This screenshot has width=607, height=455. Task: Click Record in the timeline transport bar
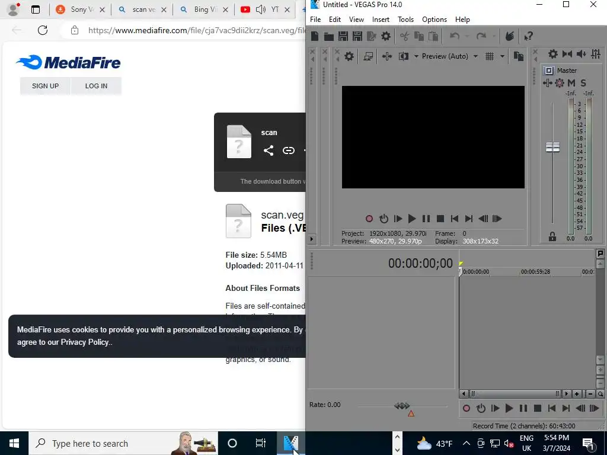467,409
